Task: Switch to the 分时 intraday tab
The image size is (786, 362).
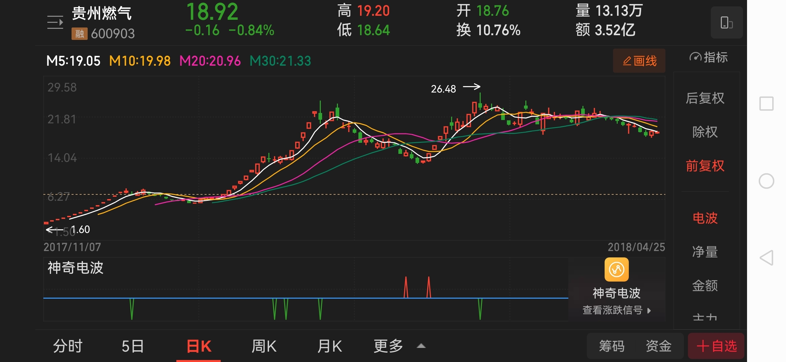Action: click(x=68, y=346)
